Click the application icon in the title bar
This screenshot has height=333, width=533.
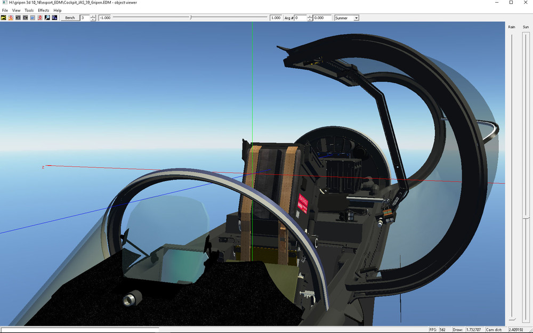[4, 3]
